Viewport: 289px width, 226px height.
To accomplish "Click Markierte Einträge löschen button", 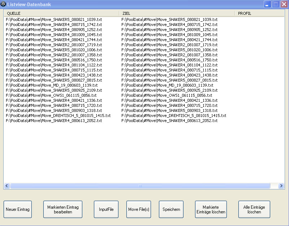I will (211, 209).
